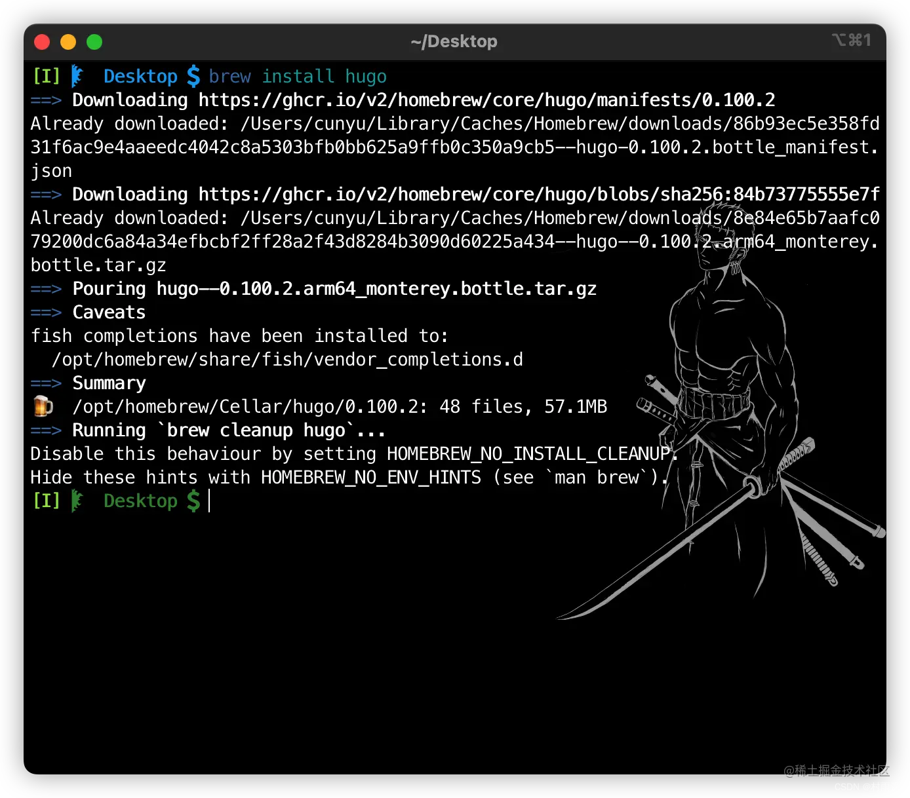The width and height of the screenshot is (910, 798).
Task: Click the hugo blobs sha256 download URL
Action: click(x=539, y=195)
